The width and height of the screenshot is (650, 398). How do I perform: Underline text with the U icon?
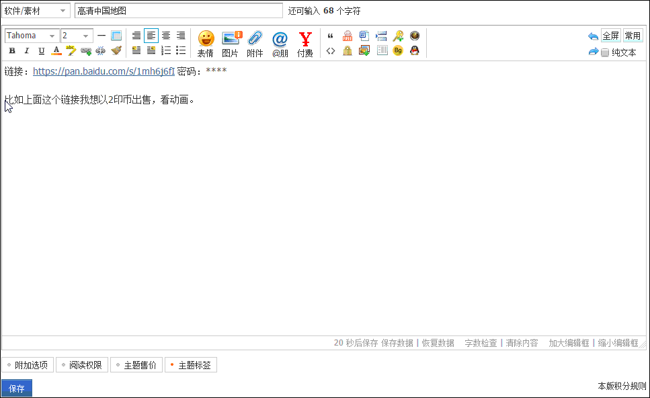tap(42, 51)
